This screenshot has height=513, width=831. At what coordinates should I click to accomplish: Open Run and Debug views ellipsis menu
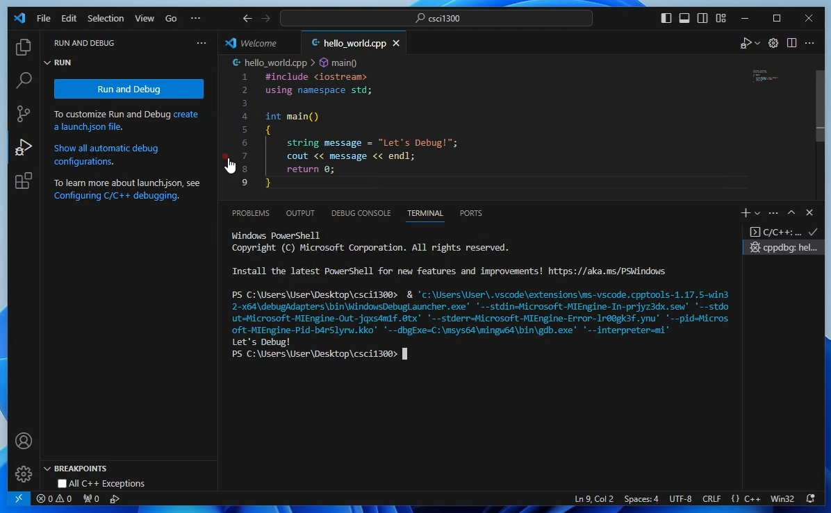click(x=201, y=43)
